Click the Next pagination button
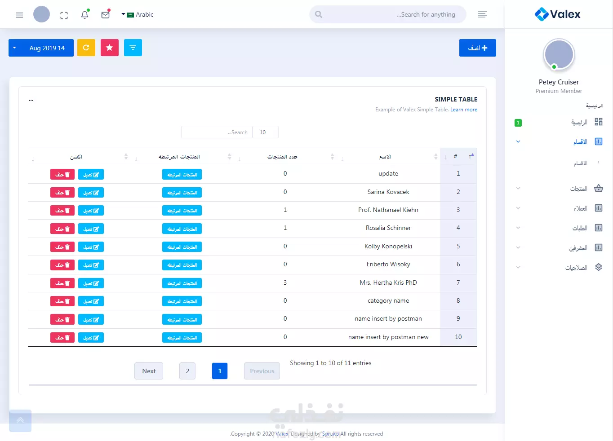The height and width of the screenshot is (441, 613). pos(149,371)
